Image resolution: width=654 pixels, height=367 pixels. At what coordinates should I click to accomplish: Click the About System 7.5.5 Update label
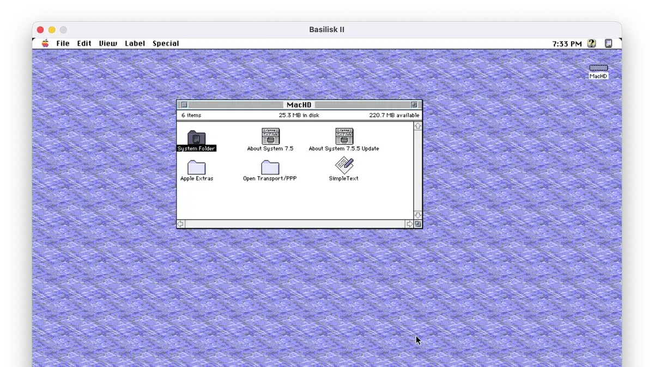(344, 148)
